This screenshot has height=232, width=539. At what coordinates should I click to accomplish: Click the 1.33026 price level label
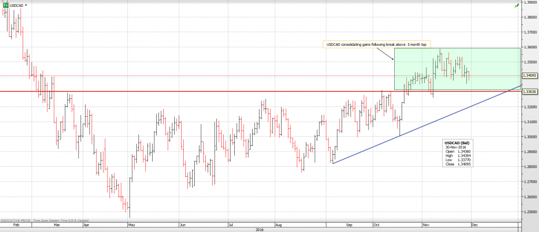[530, 92]
